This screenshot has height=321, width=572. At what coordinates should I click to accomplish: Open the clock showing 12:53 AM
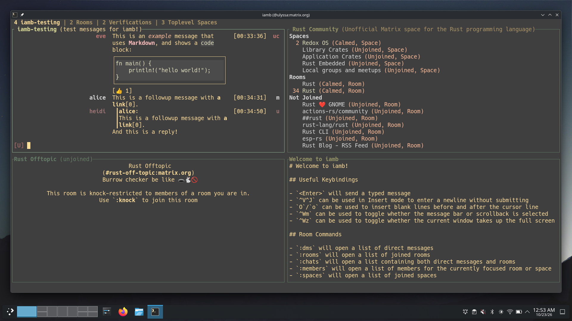coord(544,312)
